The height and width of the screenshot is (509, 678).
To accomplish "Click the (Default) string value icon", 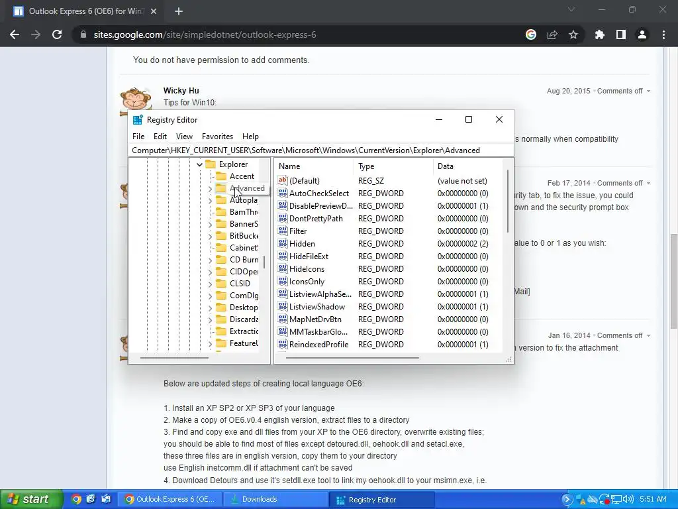I will [282, 180].
